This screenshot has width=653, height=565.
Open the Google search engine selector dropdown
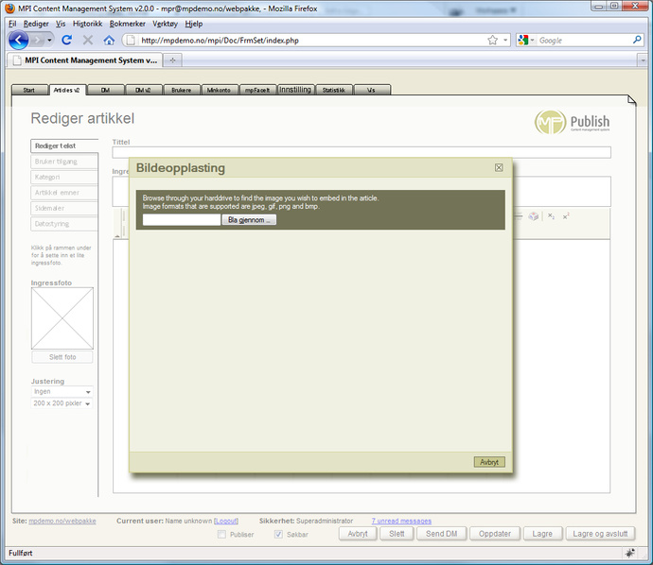pyautogui.click(x=527, y=41)
